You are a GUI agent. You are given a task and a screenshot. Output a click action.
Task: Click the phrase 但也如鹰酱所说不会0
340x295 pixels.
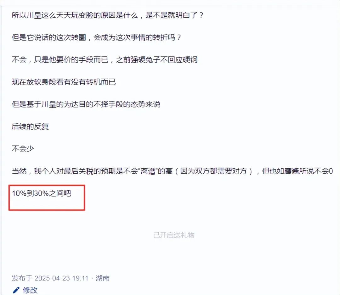pos(297,171)
